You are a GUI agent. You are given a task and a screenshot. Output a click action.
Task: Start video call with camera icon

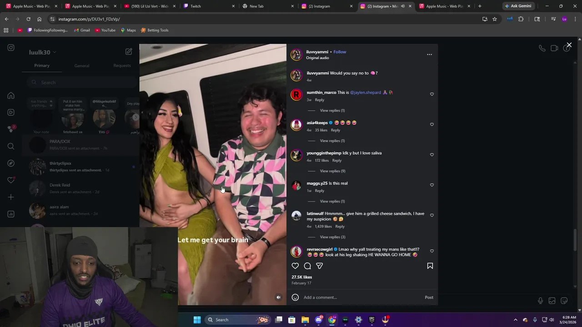pyautogui.click(x=554, y=48)
